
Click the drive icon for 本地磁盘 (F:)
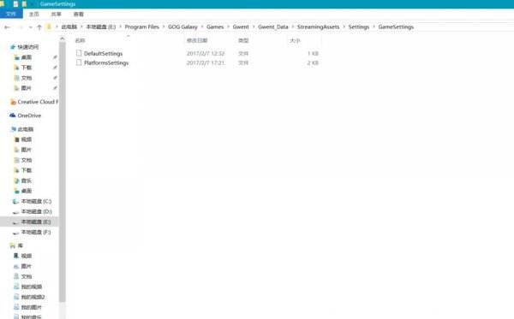click(x=15, y=233)
